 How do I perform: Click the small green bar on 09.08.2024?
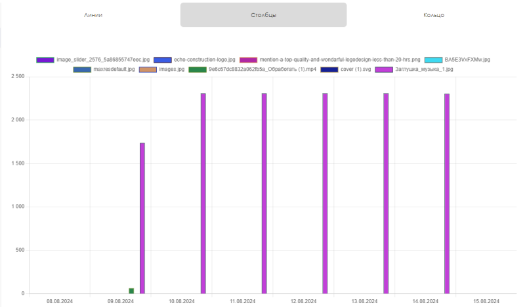click(131, 291)
